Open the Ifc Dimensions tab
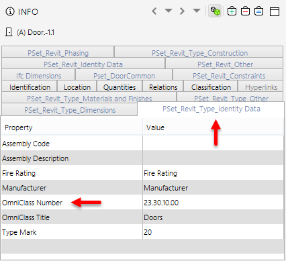 [x=38, y=74]
